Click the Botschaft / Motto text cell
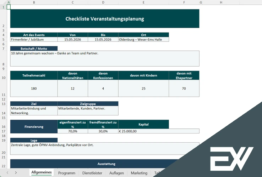Viewport: 262px width, 177px height. pyautogui.click(x=105, y=58)
